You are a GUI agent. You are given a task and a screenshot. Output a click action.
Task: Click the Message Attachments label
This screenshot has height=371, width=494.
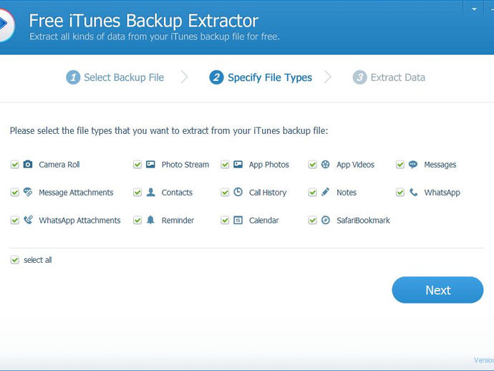[x=76, y=192]
